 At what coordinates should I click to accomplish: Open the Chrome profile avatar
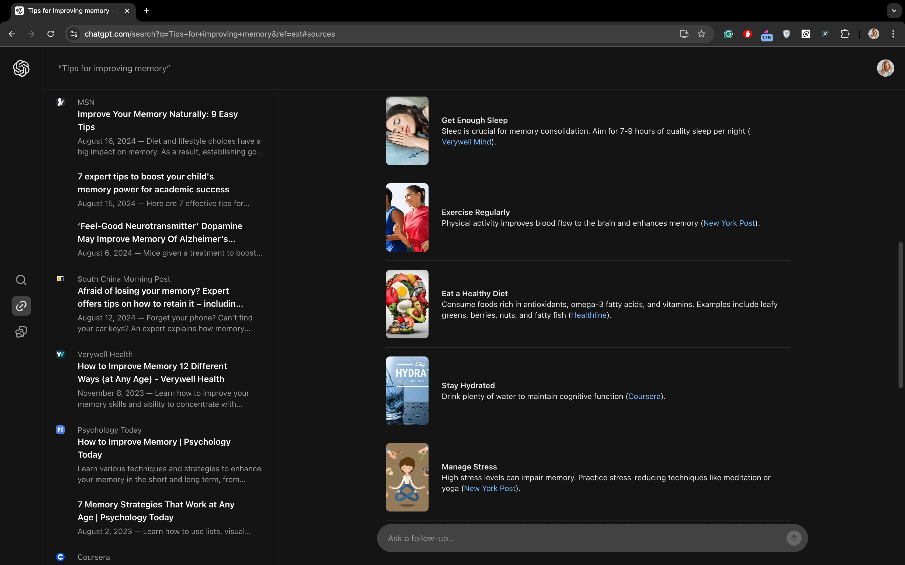click(873, 34)
